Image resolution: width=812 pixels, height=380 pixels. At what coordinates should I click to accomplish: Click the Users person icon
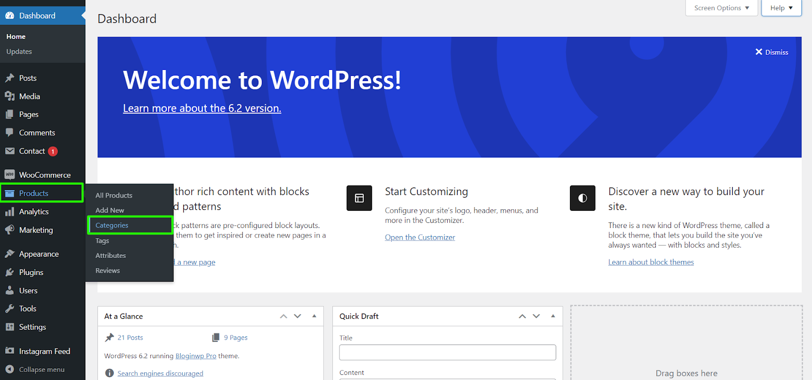point(10,290)
